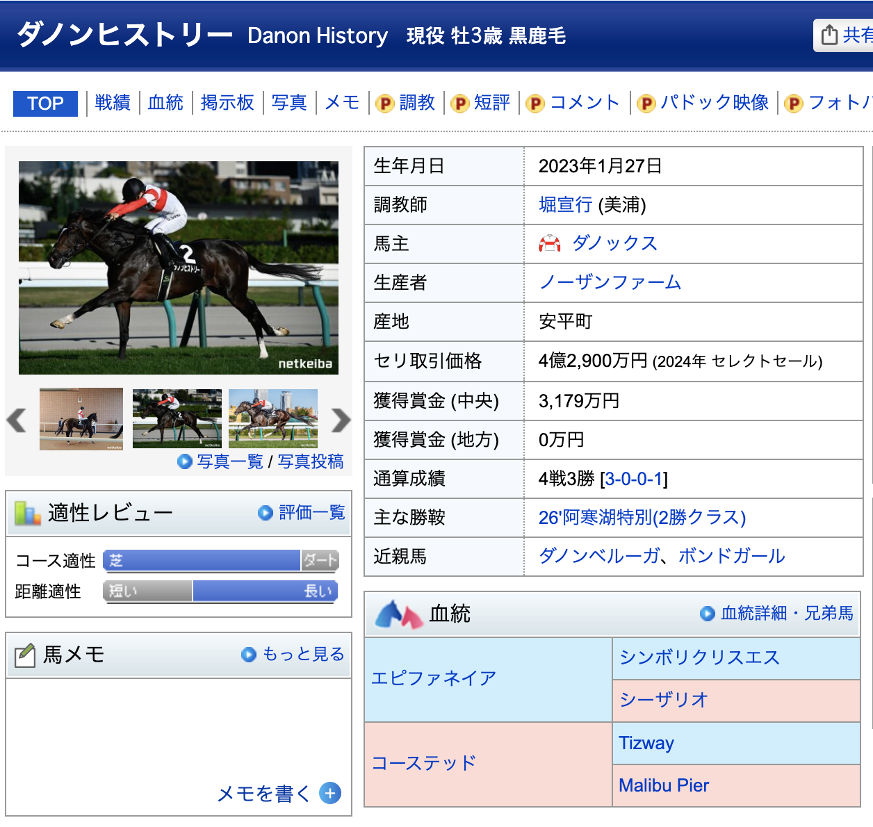Open the 短評 premium link
873x827 pixels.
point(492,103)
